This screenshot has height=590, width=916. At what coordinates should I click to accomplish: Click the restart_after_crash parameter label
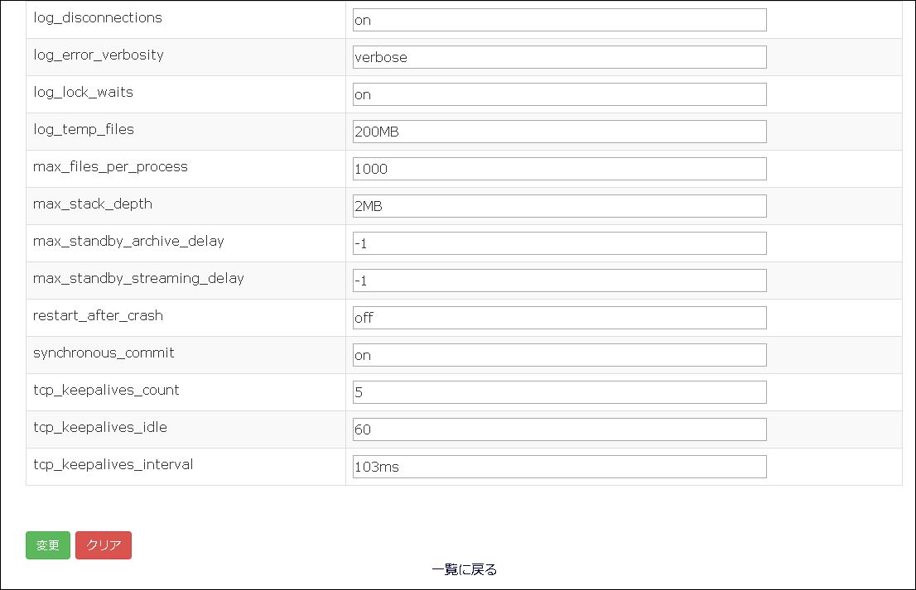(98, 316)
